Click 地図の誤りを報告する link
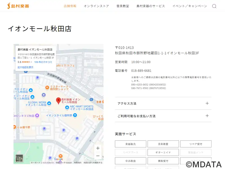The width and height of the screenshot is (225, 169). (x=93, y=163)
